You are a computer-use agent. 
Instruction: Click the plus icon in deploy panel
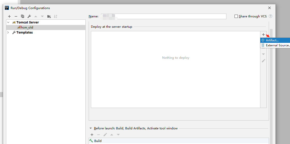[x=263, y=35]
